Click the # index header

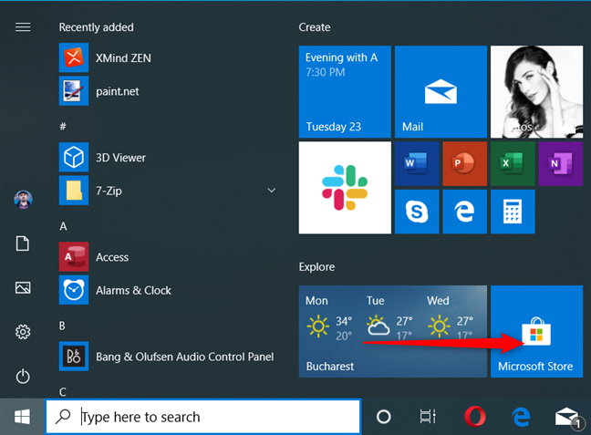[x=63, y=126]
